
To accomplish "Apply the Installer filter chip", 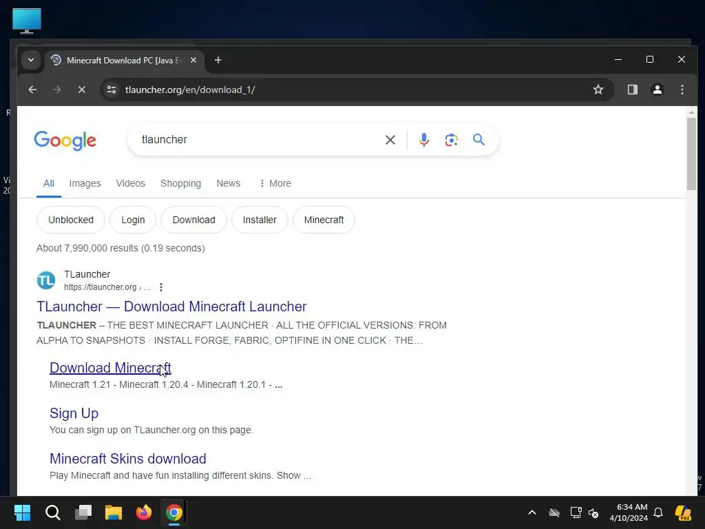I will [260, 220].
